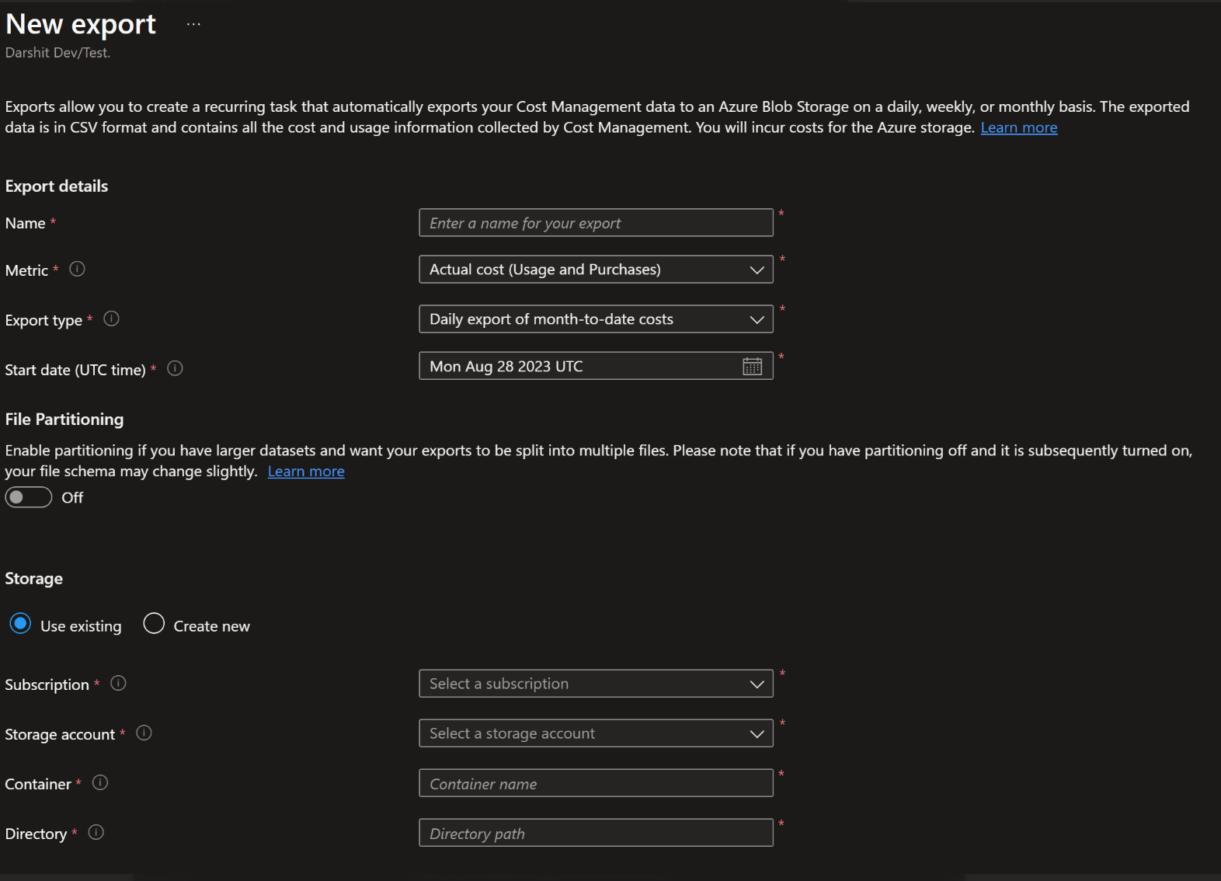Expand the Select a storage account dropdown
The width and height of the screenshot is (1221, 881).
pos(596,733)
